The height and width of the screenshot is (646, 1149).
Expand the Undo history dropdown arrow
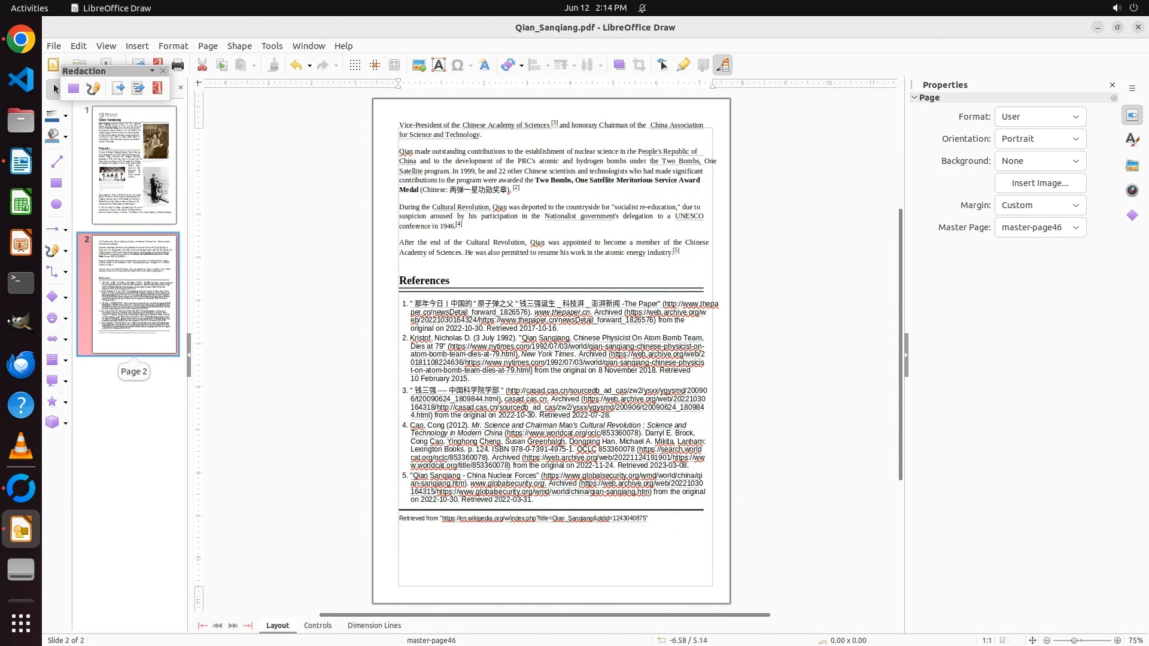tap(309, 66)
